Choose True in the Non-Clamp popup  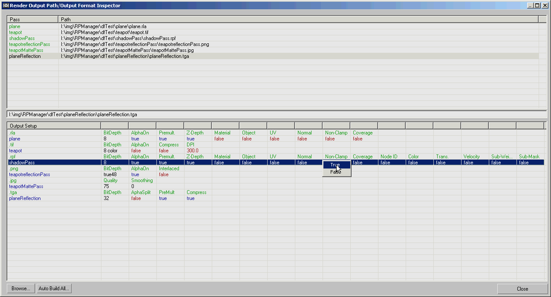337,165
